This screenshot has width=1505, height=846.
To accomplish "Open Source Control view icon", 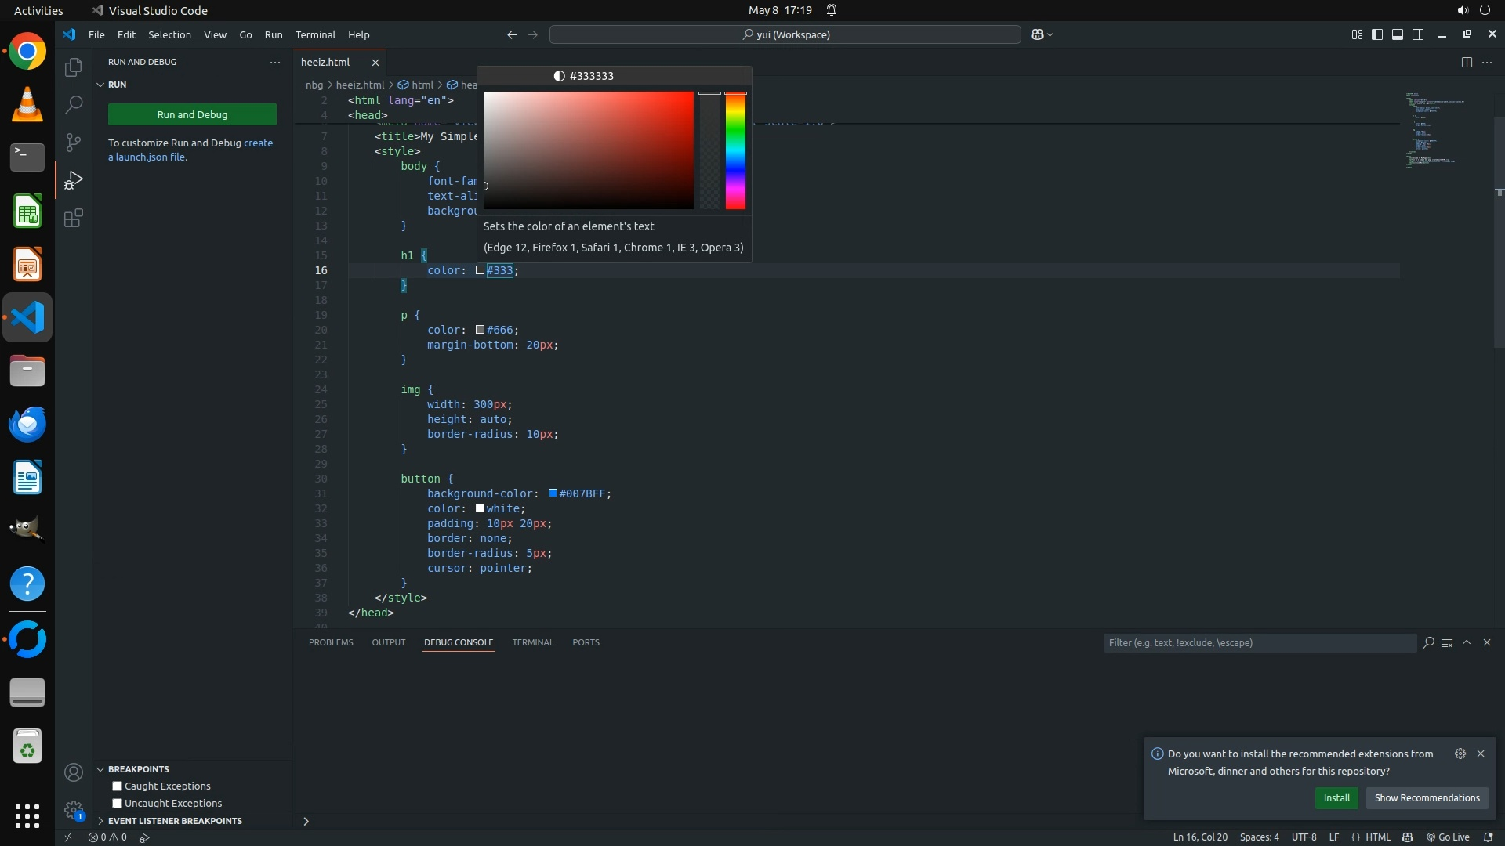I will [x=73, y=142].
